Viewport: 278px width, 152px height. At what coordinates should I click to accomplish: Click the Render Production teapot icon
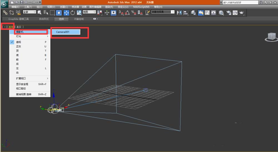(242, 12)
